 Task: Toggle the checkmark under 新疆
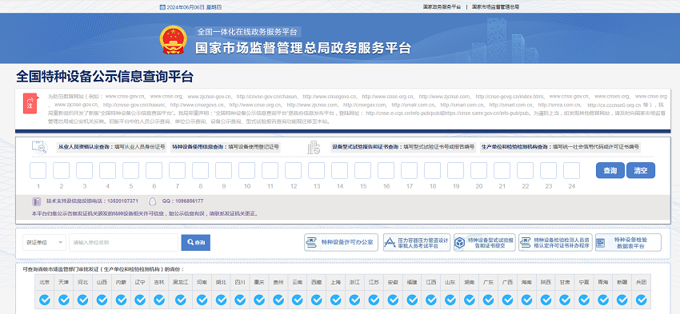coord(622,300)
